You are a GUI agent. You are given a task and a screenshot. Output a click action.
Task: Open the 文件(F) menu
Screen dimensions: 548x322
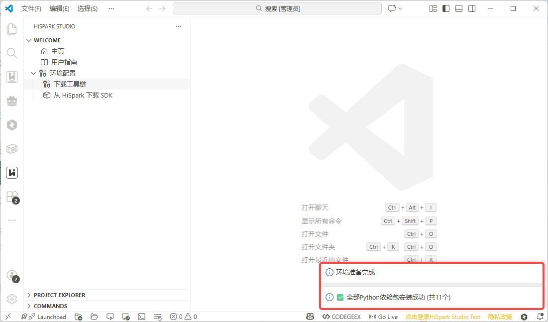31,8
